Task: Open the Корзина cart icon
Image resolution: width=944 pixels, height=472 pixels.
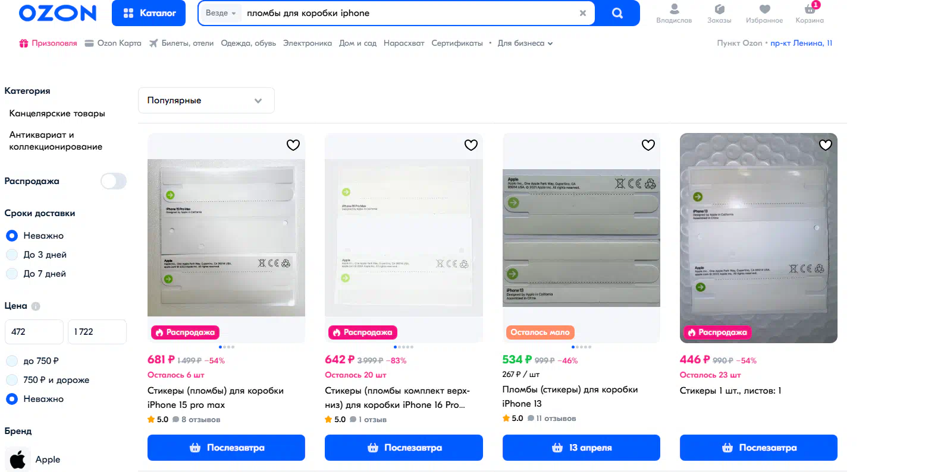Action: [x=810, y=13]
